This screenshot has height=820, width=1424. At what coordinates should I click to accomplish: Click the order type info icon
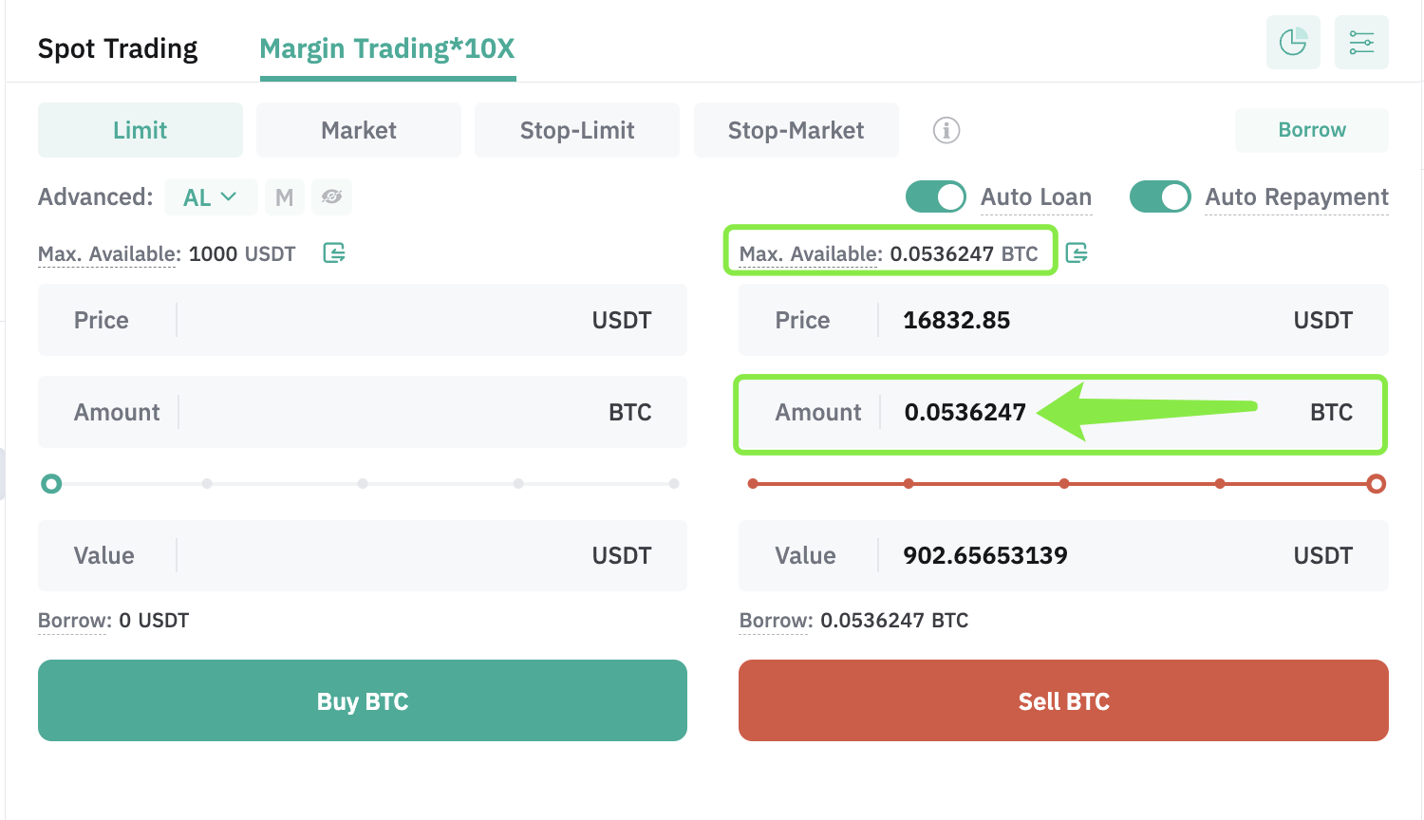pos(946,130)
